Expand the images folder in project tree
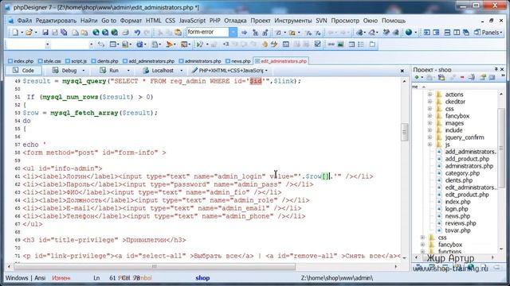This screenshot has height=286, width=510. 430,123
